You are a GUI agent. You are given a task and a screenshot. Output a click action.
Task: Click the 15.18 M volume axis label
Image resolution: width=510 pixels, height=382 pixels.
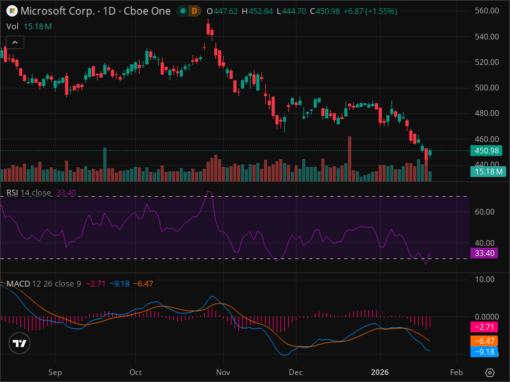[488, 171]
